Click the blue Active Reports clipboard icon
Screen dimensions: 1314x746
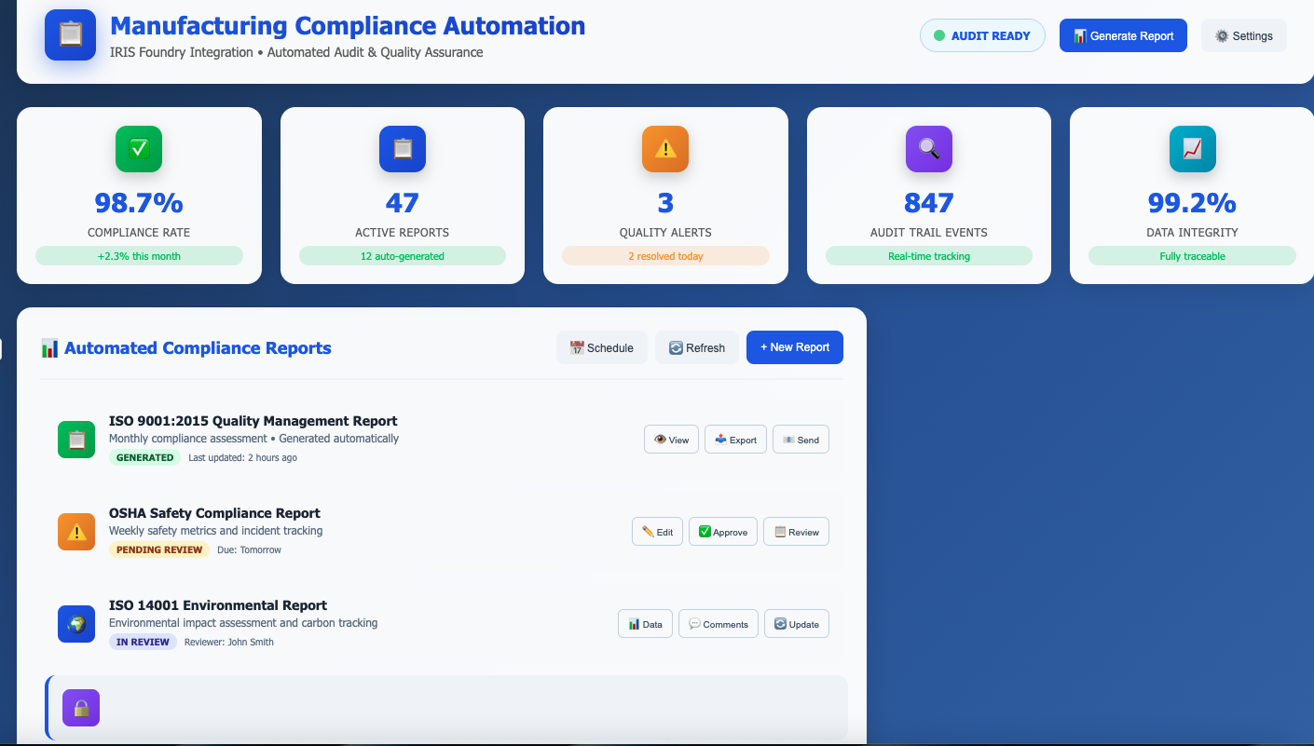pos(403,149)
